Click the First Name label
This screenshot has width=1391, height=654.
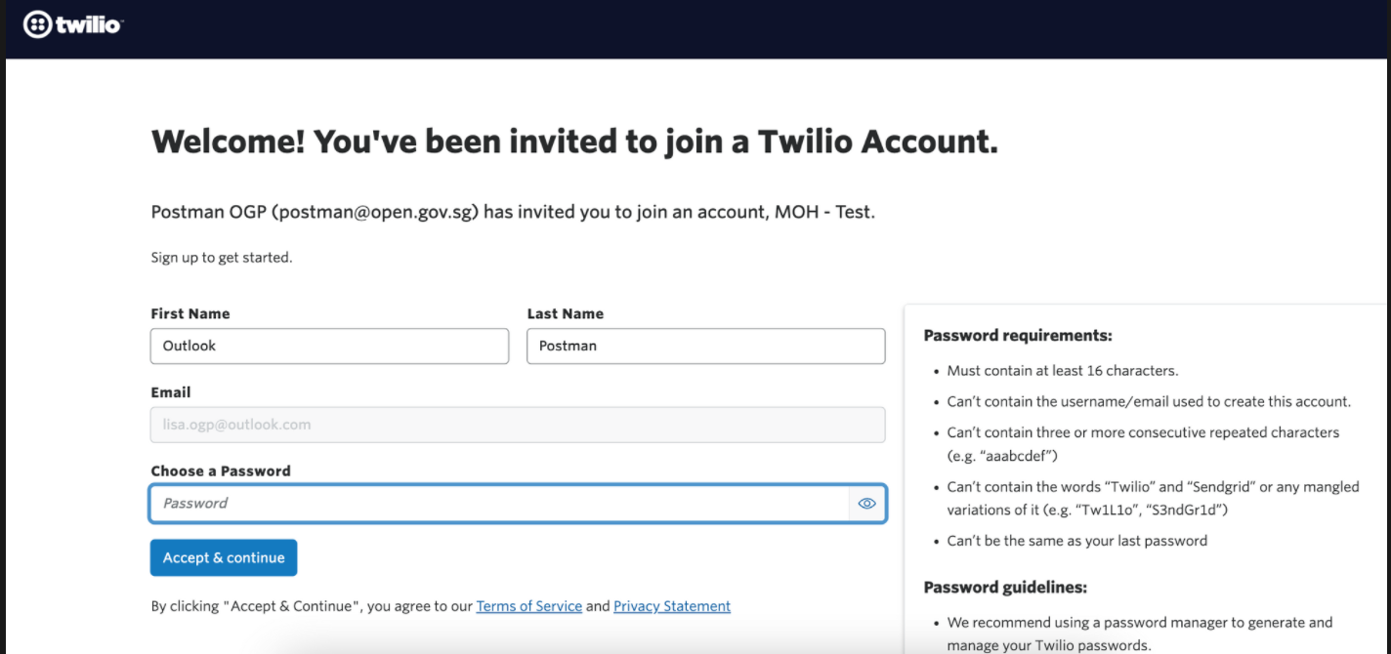(x=190, y=313)
